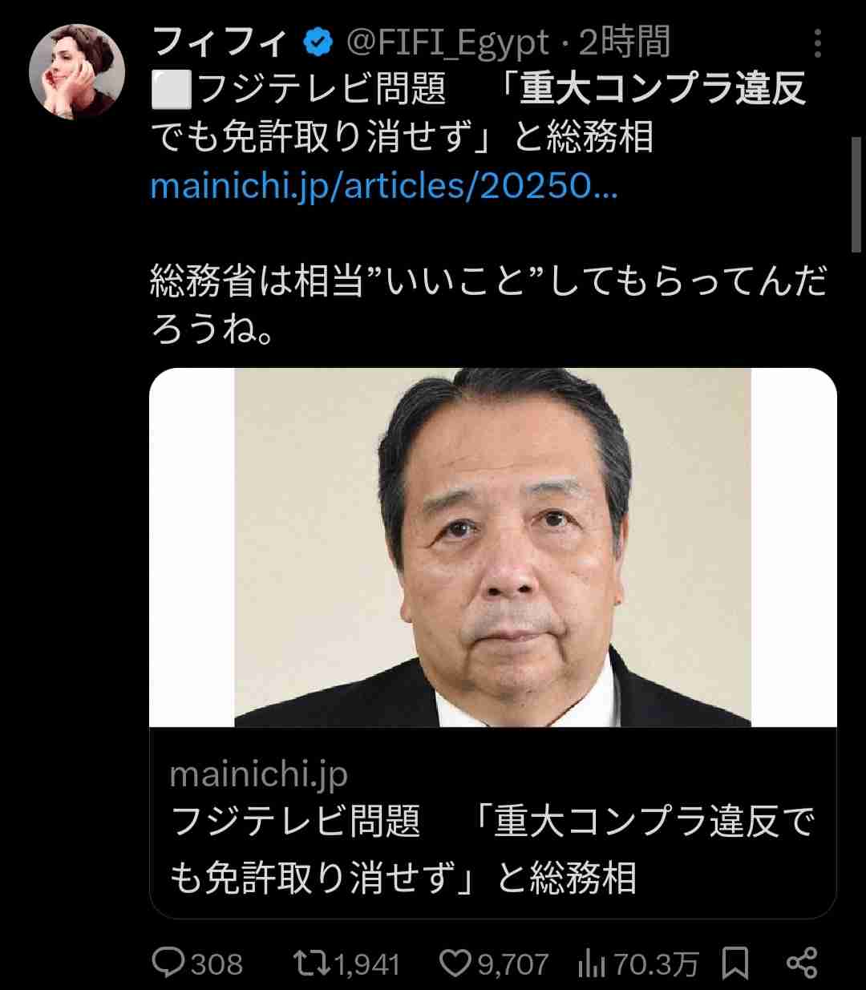Open the article card photo
866x990 pixels.
point(493,548)
